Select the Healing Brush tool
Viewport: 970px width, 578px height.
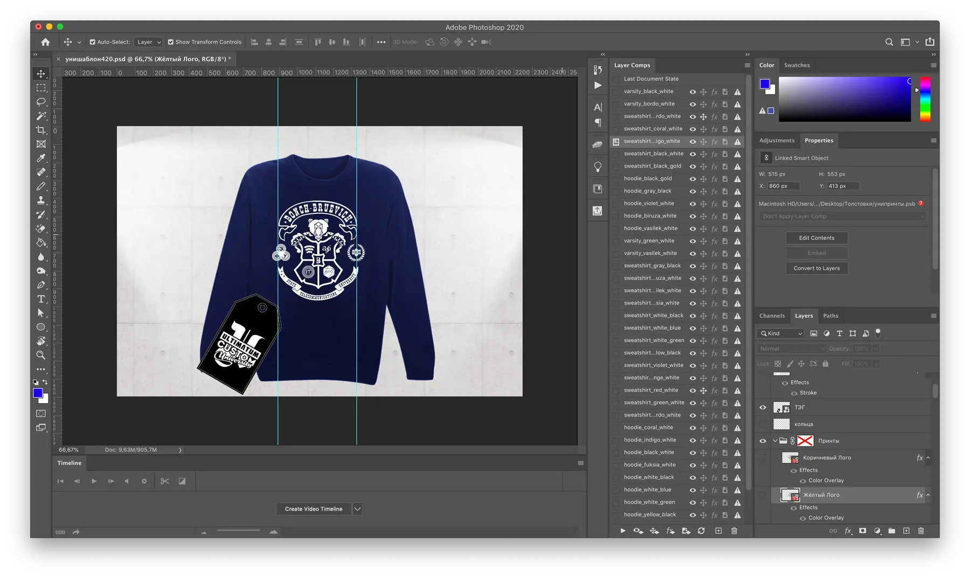[x=41, y=172]
